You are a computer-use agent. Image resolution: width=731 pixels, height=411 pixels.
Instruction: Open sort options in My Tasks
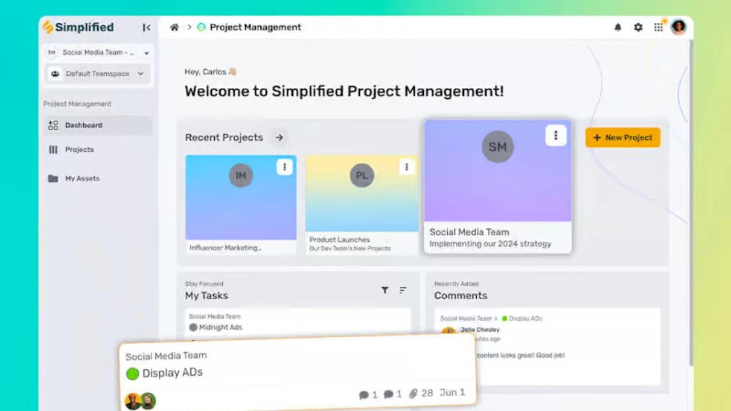[x=402, y=290]
